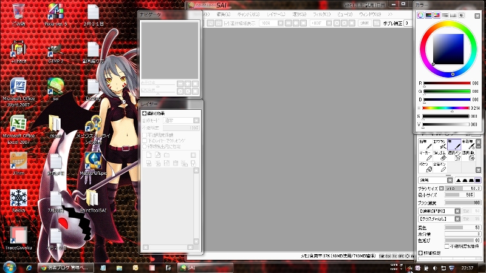This screenshot has height=273, width=486.
Task: Open the Window (ウィンドウ) menu
Action: (370, 14)
